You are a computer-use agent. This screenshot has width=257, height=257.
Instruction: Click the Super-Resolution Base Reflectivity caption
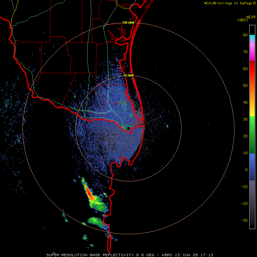coord(130,255)
